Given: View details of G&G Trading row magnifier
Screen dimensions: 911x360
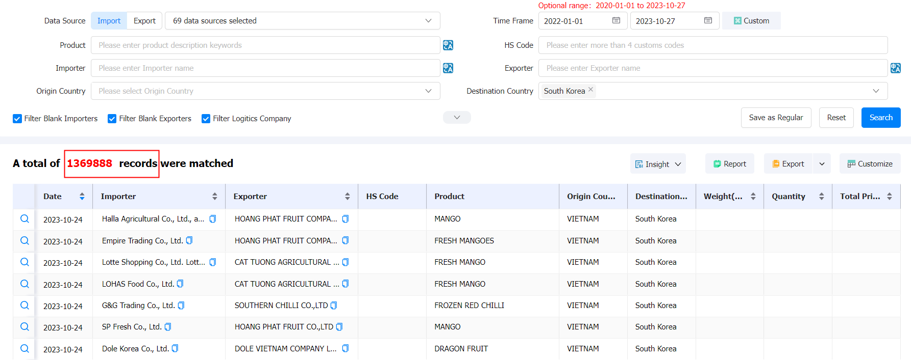Looking at the screenshot, I should (x=24, y=306).
